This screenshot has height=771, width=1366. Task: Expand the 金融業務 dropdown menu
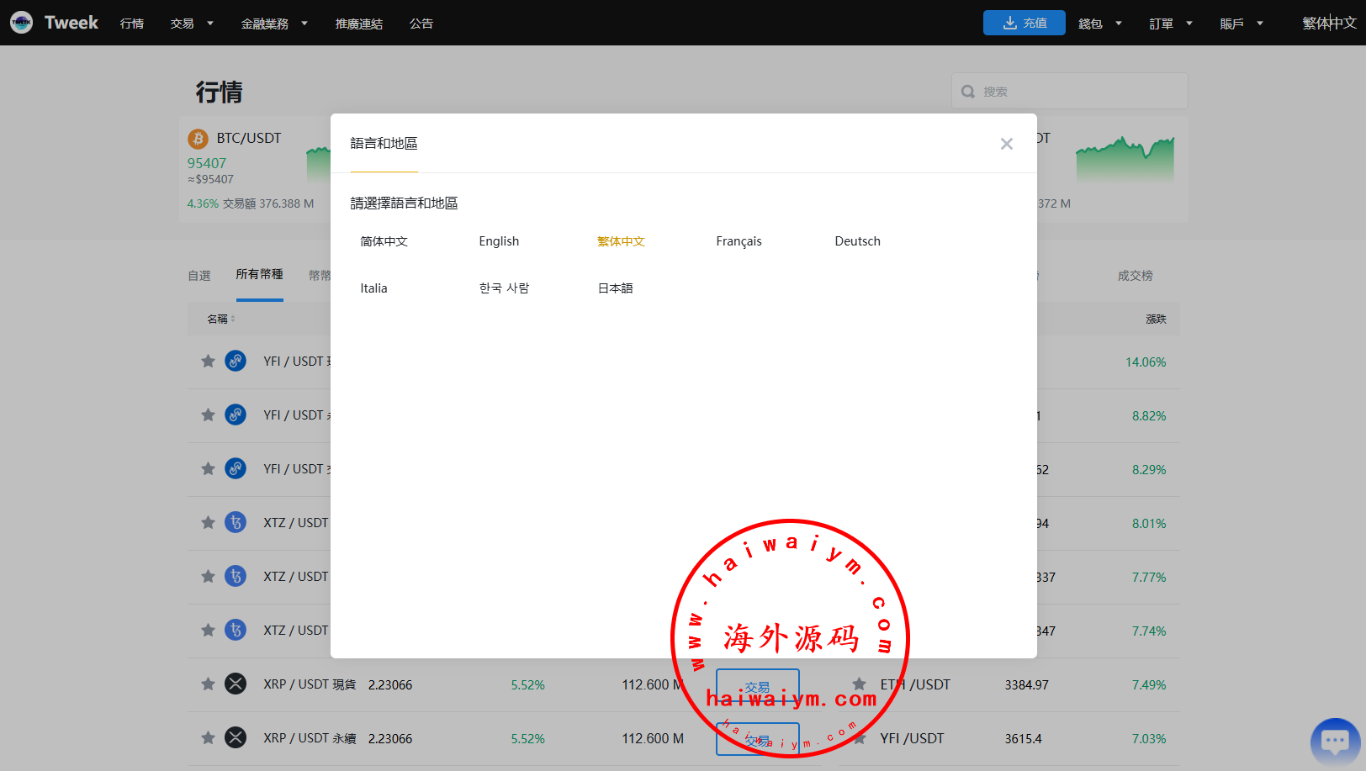pyautogui.click(x=274, y=24)
